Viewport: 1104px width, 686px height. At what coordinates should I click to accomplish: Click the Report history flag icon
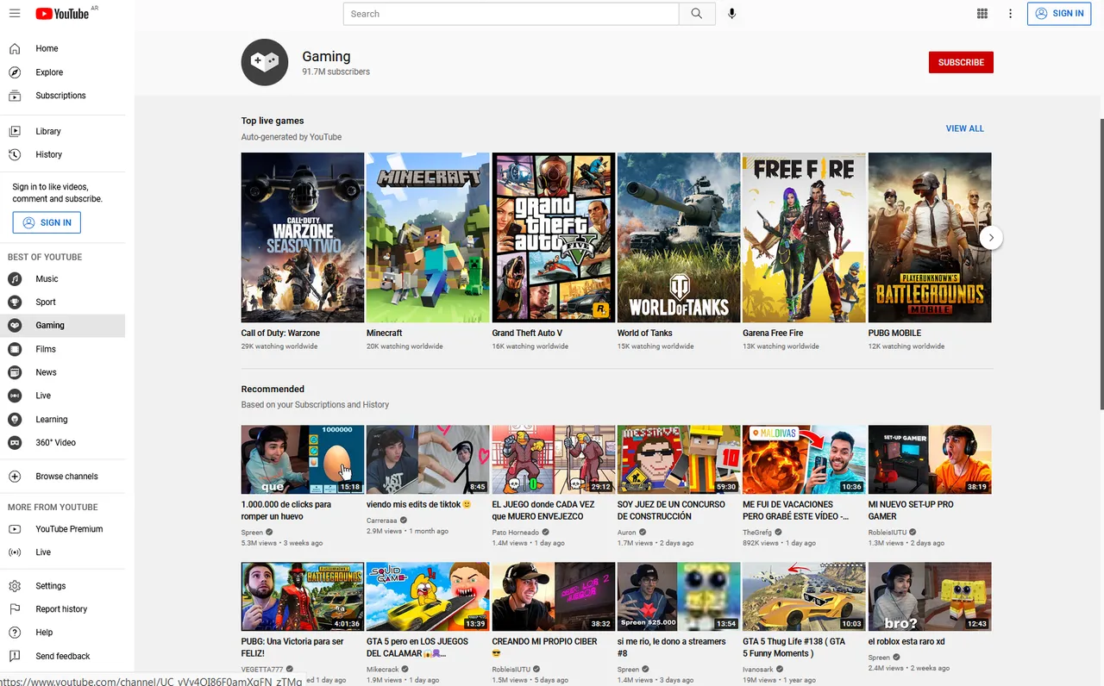tap(15, 609)
